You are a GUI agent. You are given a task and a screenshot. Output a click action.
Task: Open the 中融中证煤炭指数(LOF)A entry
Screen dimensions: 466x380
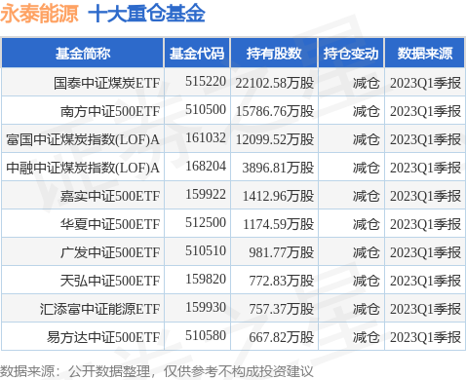point(83,168)
